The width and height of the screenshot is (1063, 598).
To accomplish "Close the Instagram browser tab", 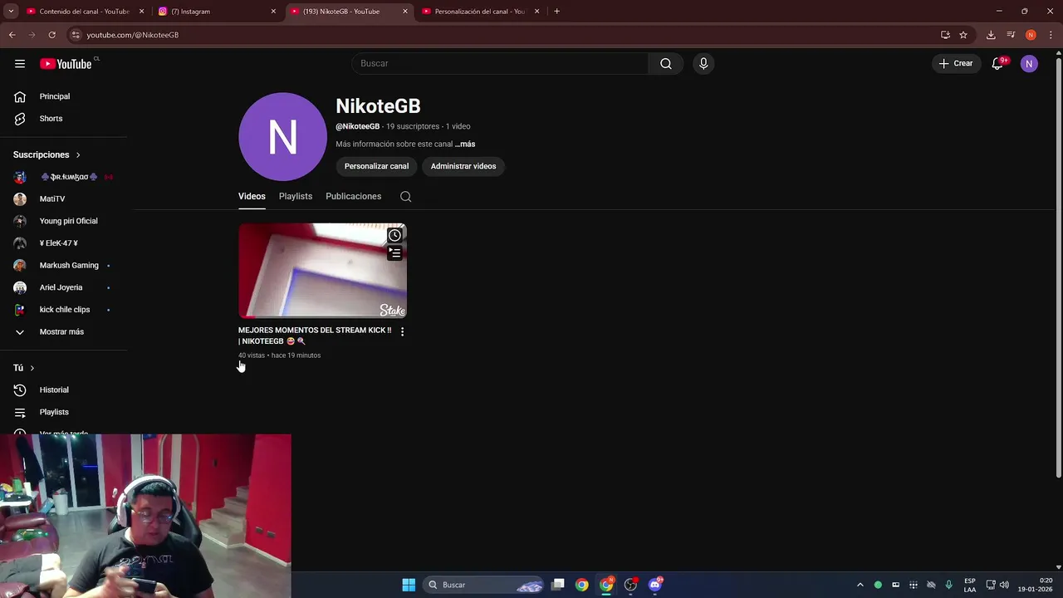I will tap(273, 12).
